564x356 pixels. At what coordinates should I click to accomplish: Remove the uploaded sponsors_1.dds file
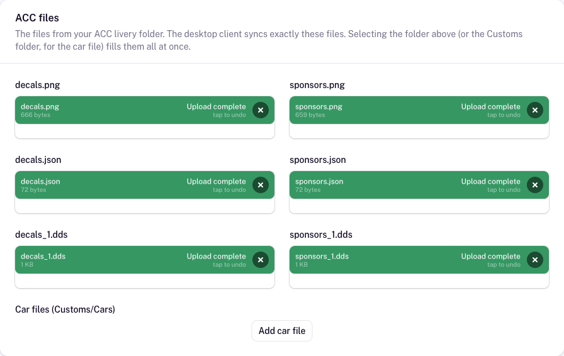[535, 260]
